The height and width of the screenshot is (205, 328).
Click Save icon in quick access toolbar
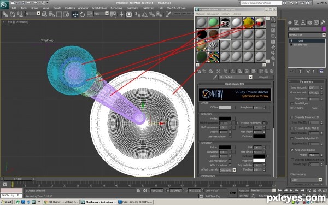click(x=23, y=3)
